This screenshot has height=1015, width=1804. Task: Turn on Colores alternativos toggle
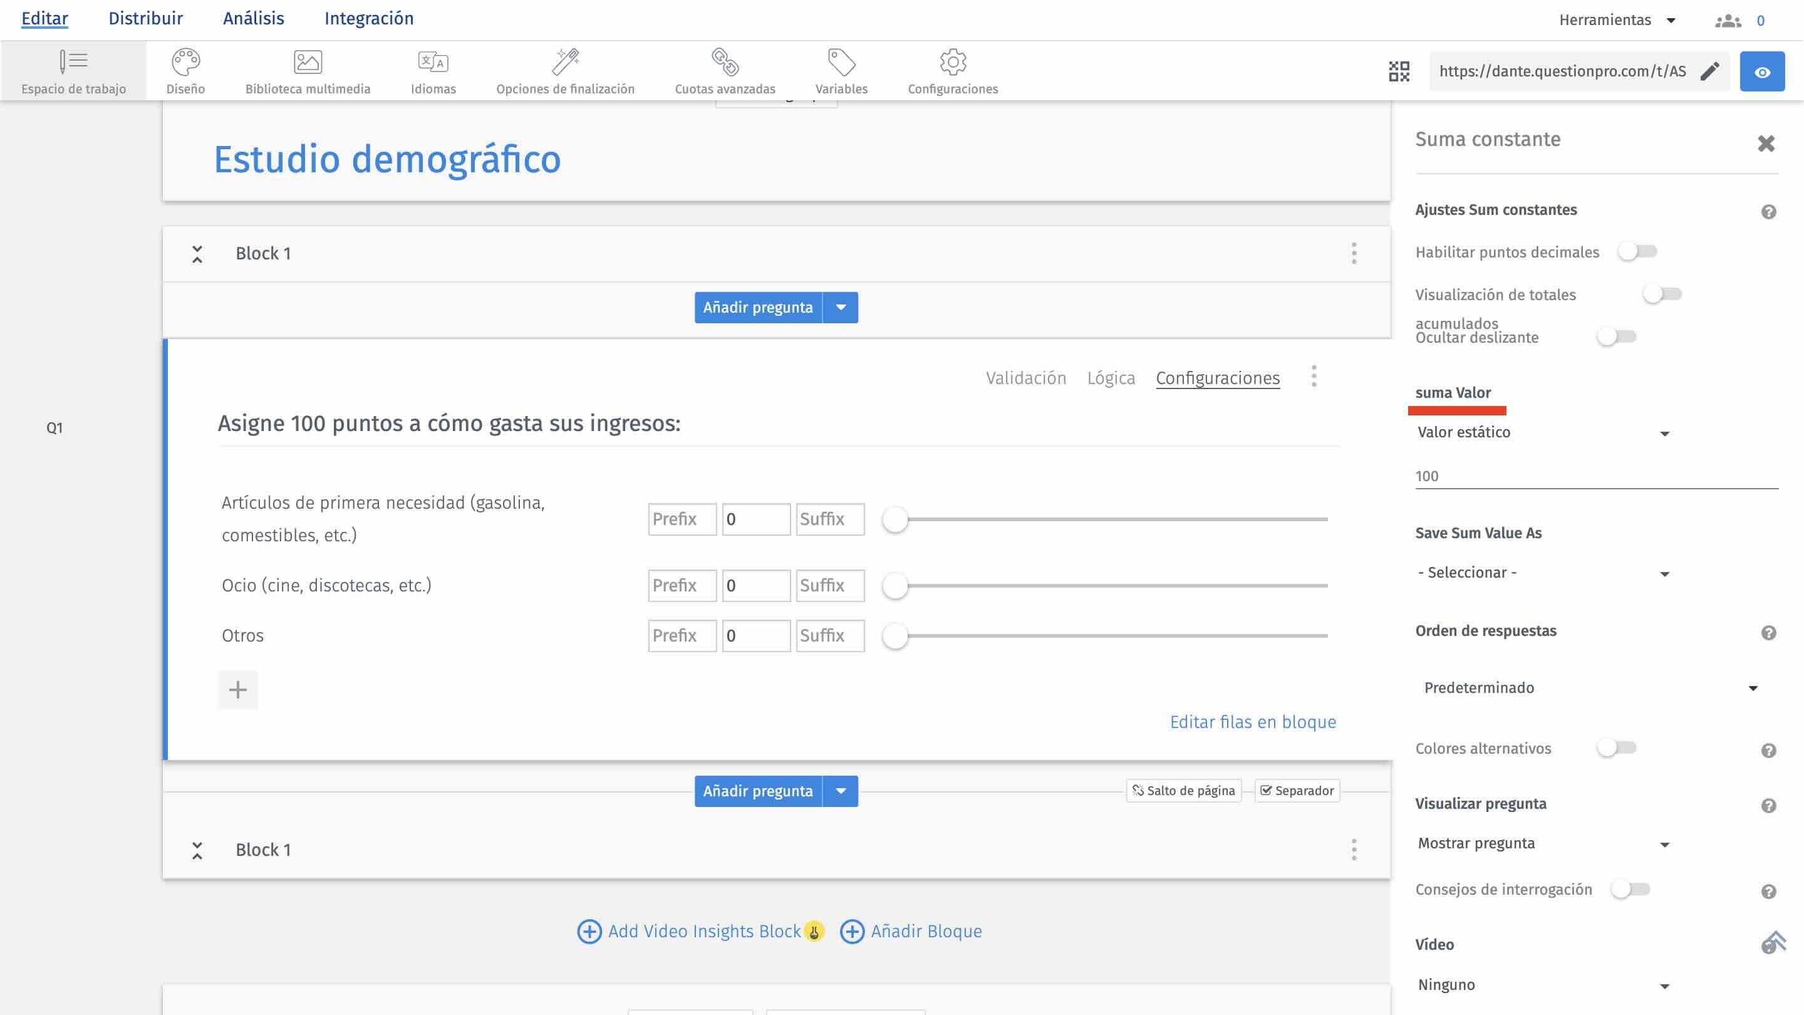tap(1615, 747)
